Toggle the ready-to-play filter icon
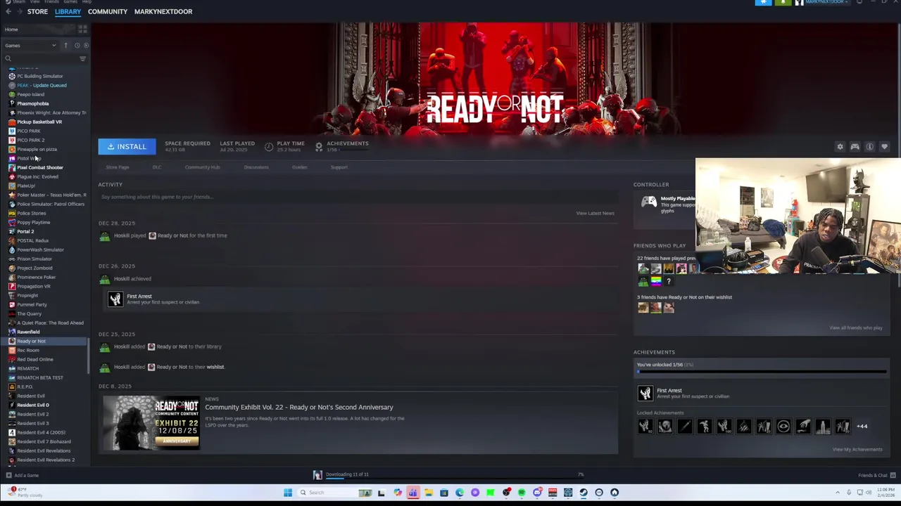The height and width of the screenshot is (506, 901). click(86, 46)
